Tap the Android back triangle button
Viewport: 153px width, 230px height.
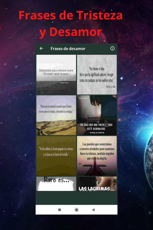pos(93,210)
